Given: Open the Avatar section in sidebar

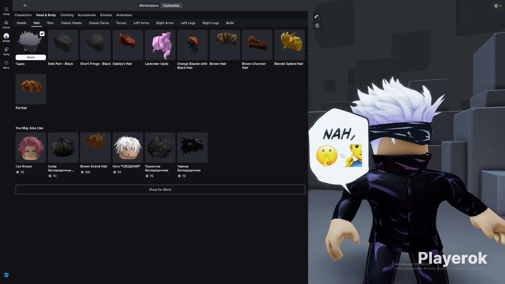Looking at the screenshot, I should click(6, 38).
